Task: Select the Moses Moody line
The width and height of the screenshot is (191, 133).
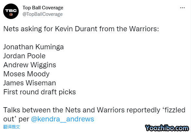Action: click(x=26, y=74)
